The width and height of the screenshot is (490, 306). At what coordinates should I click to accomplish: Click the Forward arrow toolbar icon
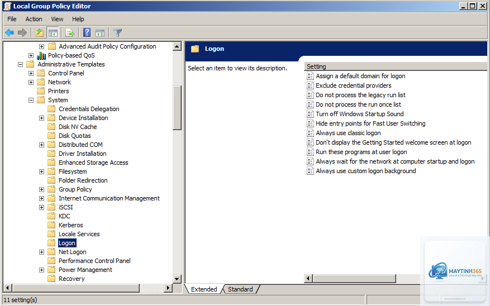pyautogui.click(x=22, y=32)
